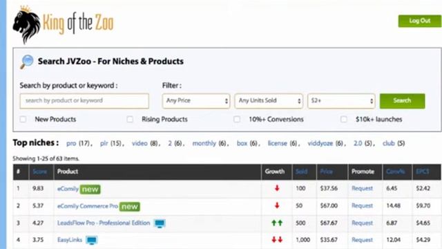
Task: Open the Any Price dropdown
Action: pos(196,101)
